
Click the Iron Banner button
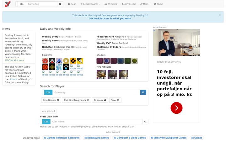tap(51, 100)
